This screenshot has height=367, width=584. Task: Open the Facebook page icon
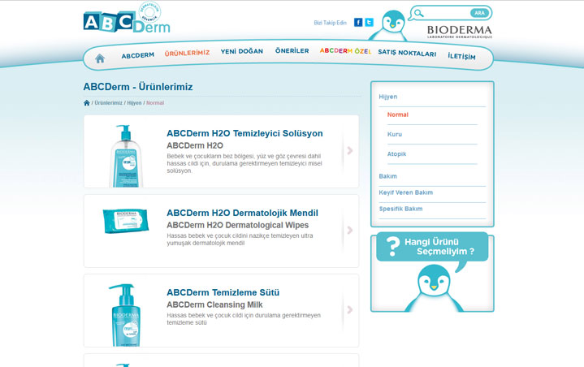tap(358, 23)
